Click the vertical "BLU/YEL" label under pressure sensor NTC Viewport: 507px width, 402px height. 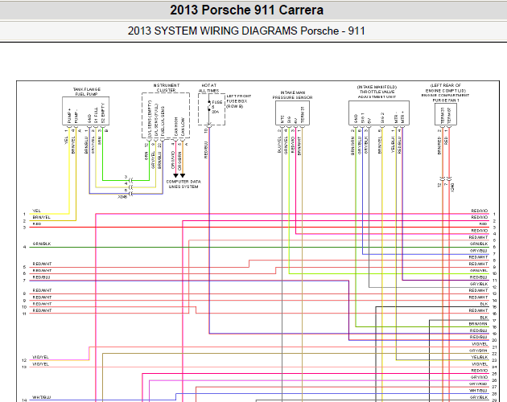[279, 145]
